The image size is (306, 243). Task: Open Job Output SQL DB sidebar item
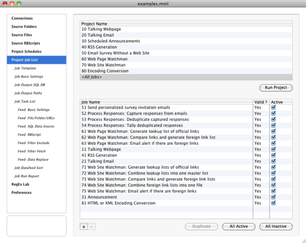point(36,85)
